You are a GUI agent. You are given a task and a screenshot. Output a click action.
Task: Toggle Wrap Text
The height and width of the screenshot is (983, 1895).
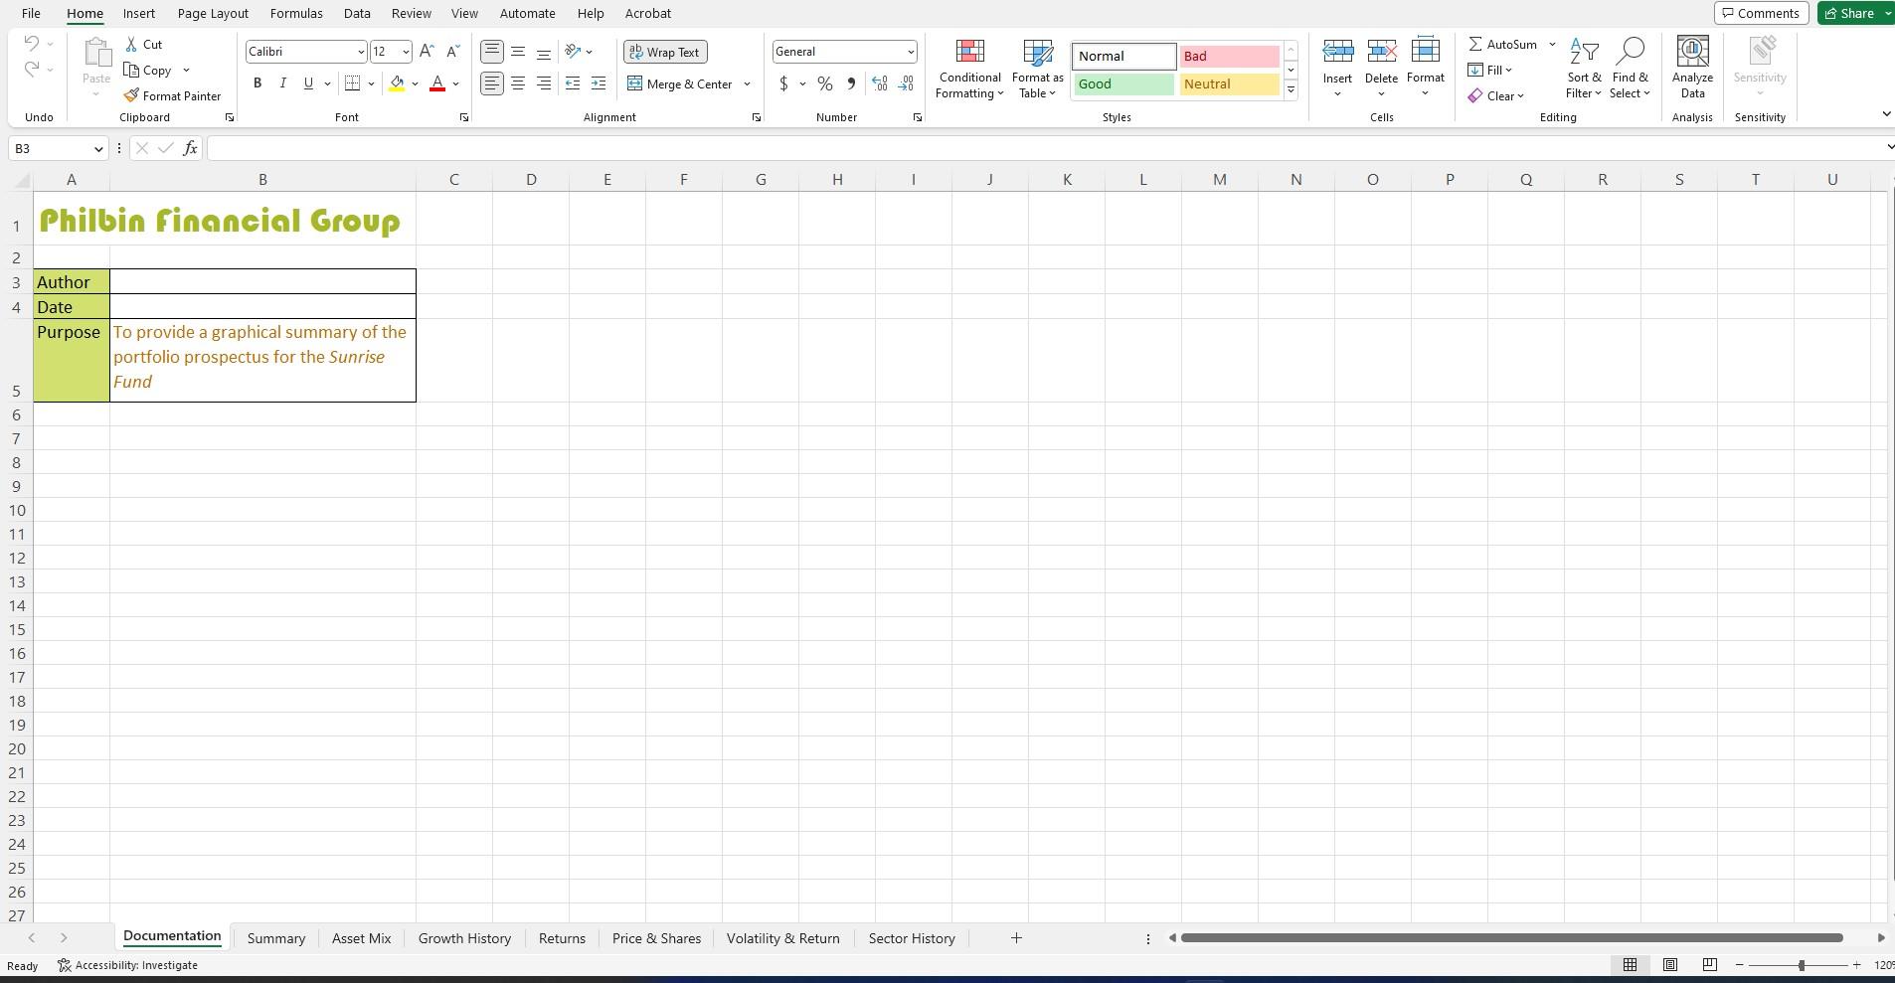[665, 53]
